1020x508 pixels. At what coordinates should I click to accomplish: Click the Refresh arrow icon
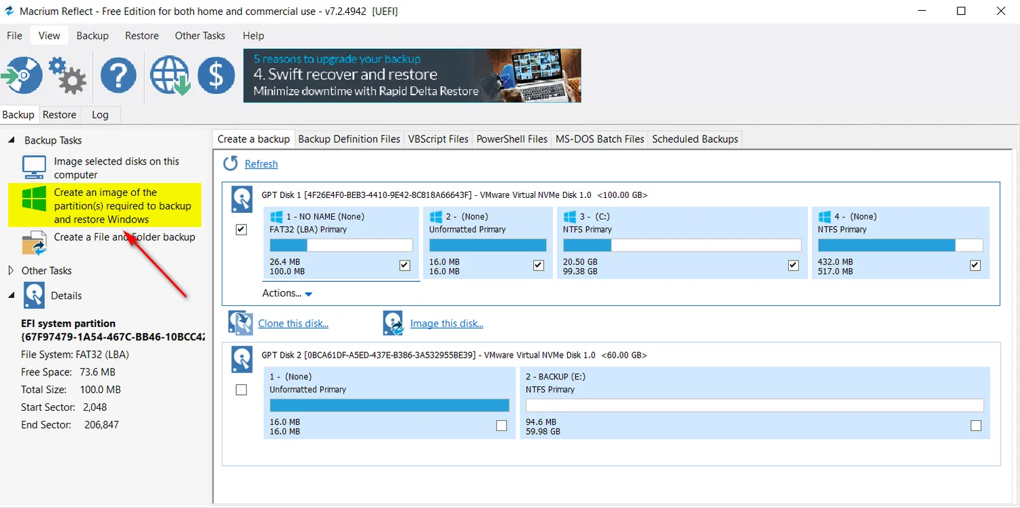coord(231,164)
